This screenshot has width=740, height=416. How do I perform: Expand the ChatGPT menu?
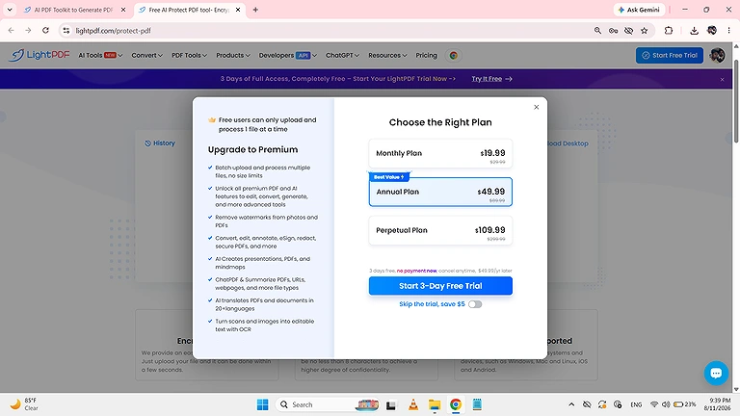tap(342, 55)
